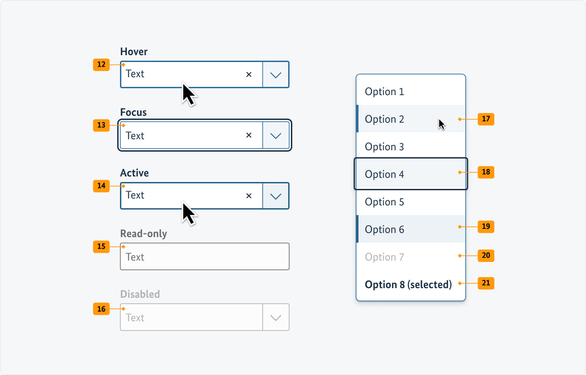Clear the Focus field with the X icon

click(x=249, y=135)
